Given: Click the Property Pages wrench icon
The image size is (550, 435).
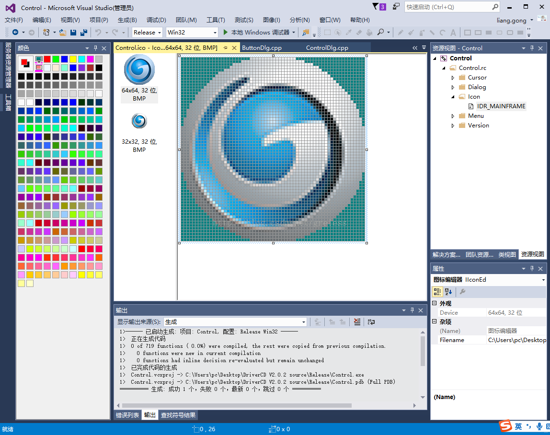Looking at the screenshot, I should click(x=463, y=292).
